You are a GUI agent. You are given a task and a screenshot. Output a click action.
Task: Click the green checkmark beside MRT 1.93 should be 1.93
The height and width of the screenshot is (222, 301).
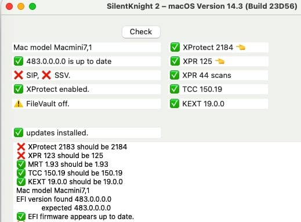(21, 164)
